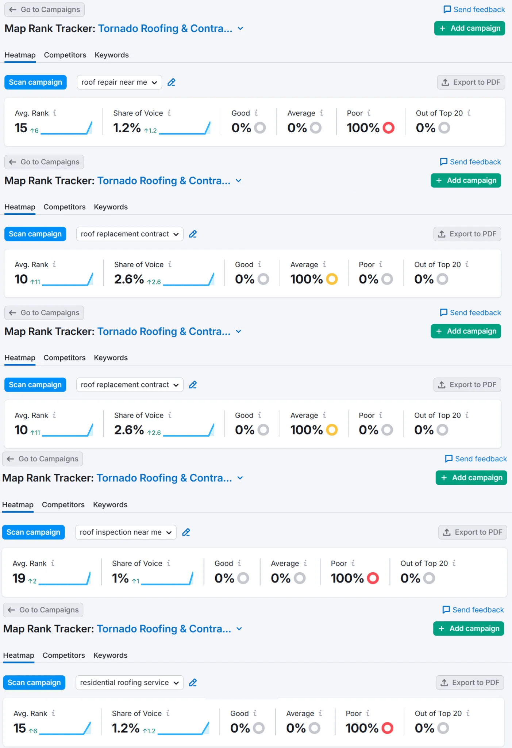Expand chevron beside topmost Tornado Roofing campaign title

point(240,28)
